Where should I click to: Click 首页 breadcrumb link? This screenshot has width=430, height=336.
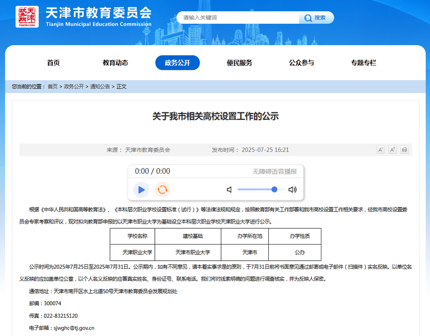(x=53, y=87)
